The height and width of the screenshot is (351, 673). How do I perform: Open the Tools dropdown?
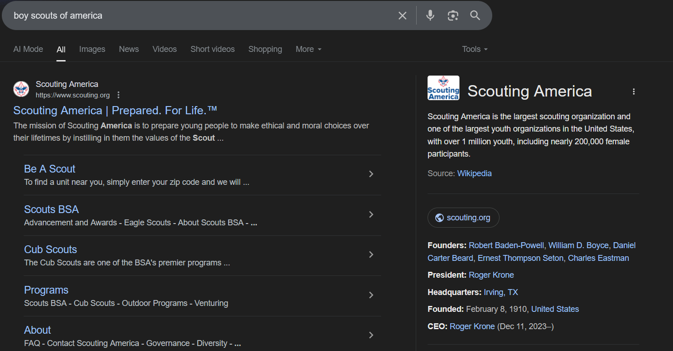[x=475, y=49]
